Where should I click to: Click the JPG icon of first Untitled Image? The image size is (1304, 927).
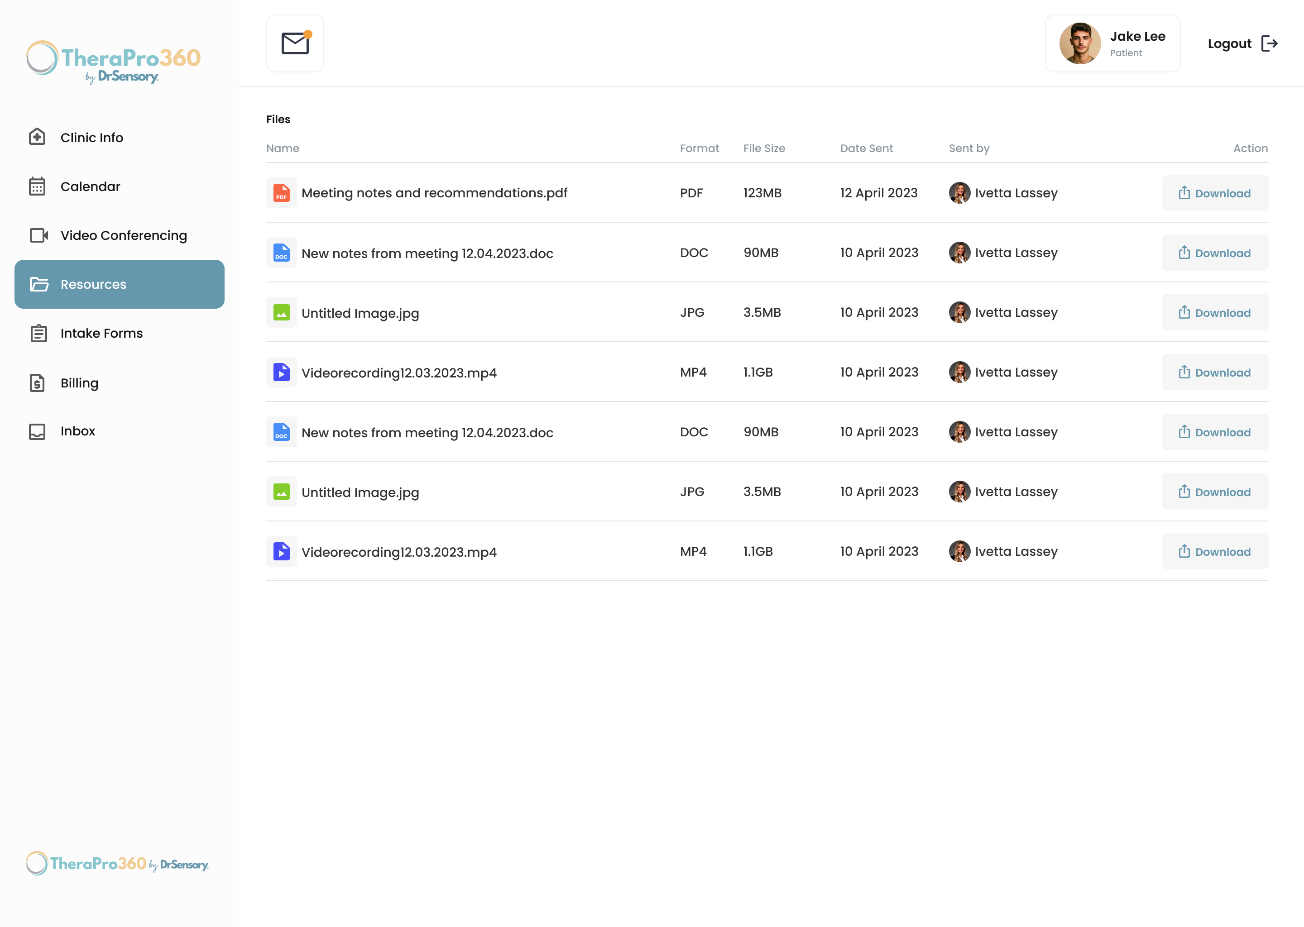point(282,312)
